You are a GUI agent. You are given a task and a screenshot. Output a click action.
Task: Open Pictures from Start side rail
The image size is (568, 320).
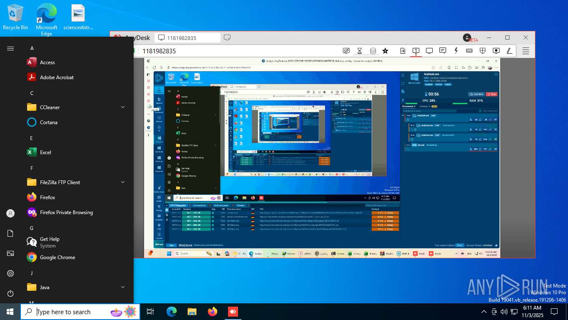(x=10, y=253)
